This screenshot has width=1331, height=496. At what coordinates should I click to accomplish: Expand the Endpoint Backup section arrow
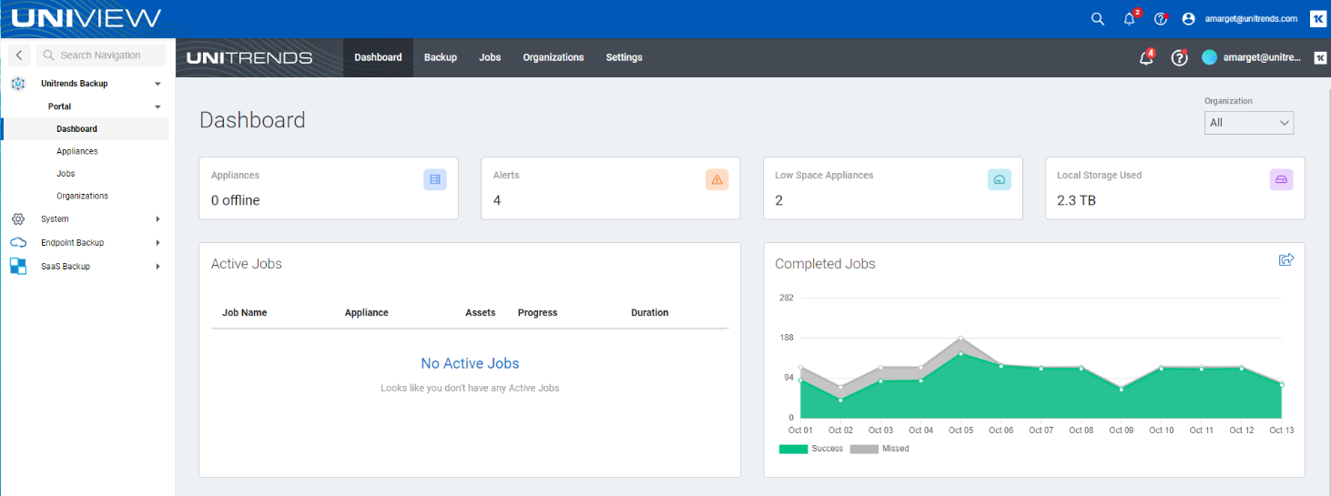click(157, 243)
